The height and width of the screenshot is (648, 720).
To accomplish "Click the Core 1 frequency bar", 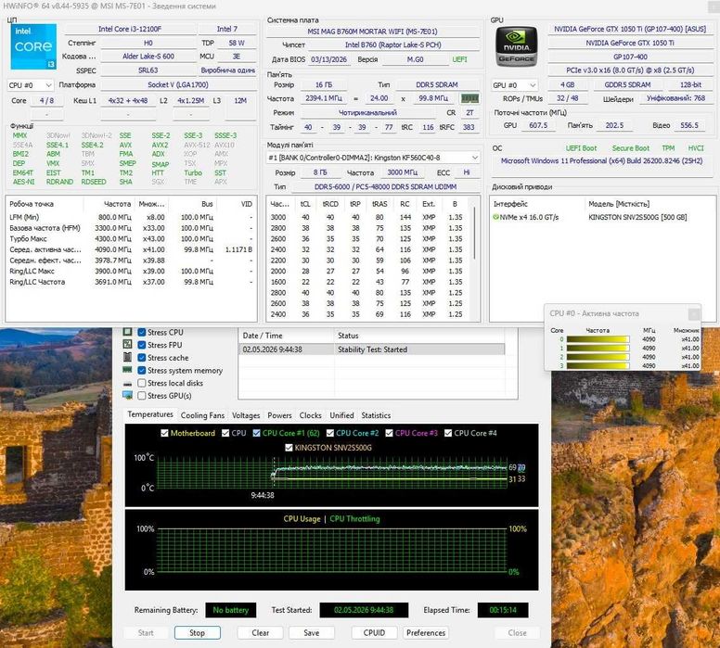I will point(598,349).
